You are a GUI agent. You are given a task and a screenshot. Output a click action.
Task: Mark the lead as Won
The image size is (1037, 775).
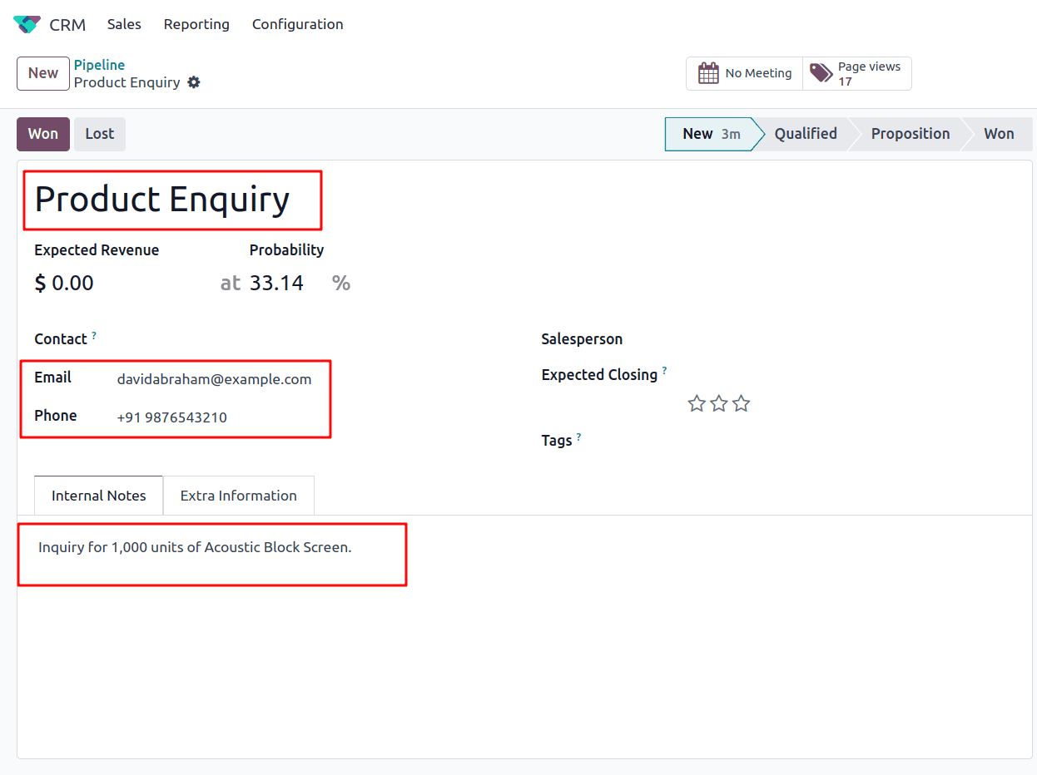pyautogui.click(x=42, y=134)
